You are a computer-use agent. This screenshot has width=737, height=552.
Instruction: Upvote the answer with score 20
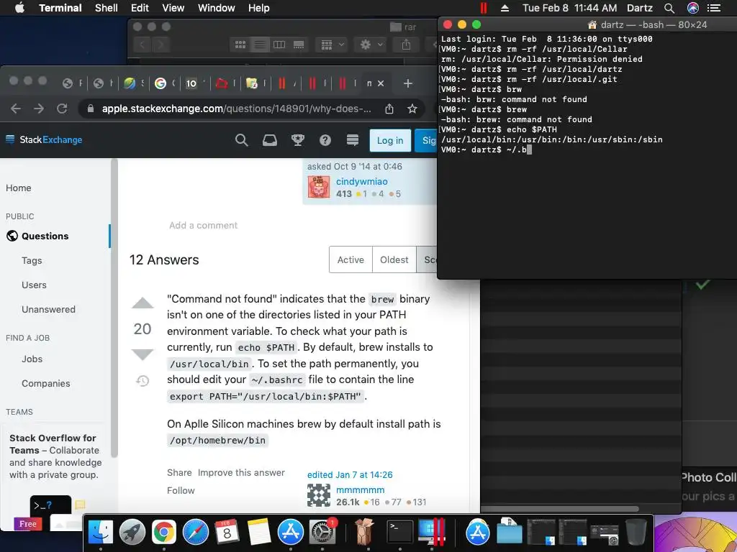[143, 303]
